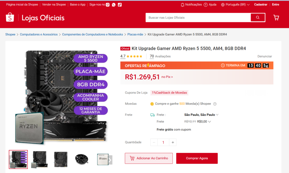Open the Placas-mãe breadcrumb link
289x173 pixels.
click(x=135, y=34)
